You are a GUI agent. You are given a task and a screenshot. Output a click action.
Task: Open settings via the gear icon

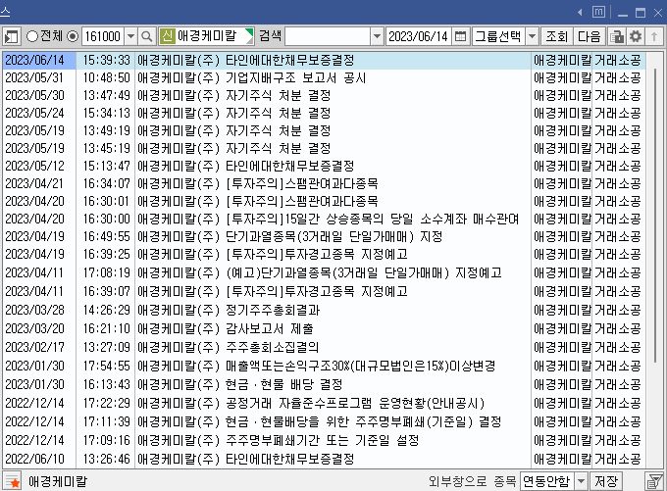636,36
